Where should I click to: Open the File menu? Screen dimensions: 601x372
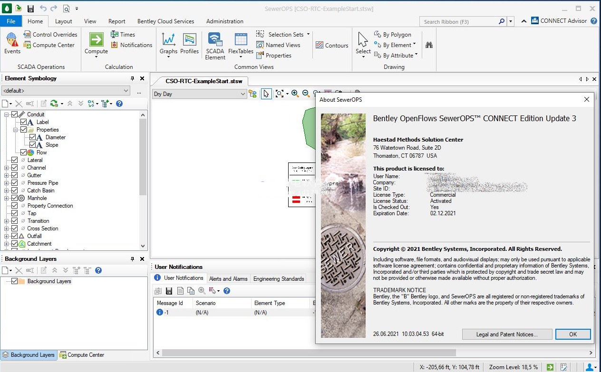tap(11, 21)
